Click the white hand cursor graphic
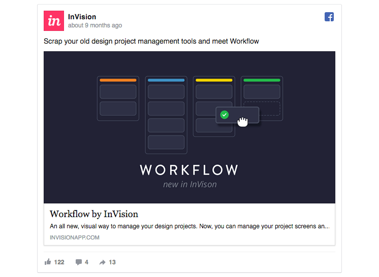 (x=242, y=122)
